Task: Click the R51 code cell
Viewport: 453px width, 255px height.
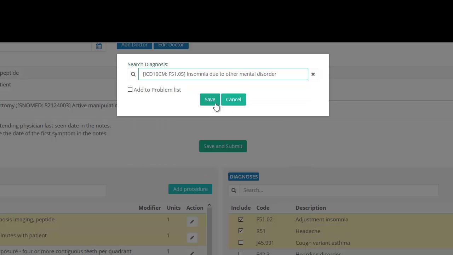Action: pyautogui.click(x=261, y=231)
